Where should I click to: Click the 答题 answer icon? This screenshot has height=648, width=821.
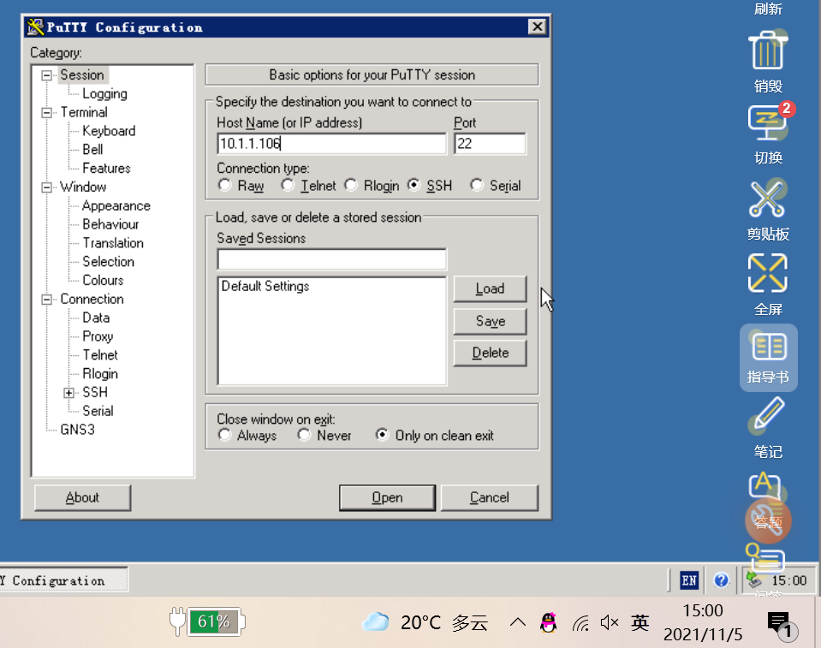click(768, 520)
